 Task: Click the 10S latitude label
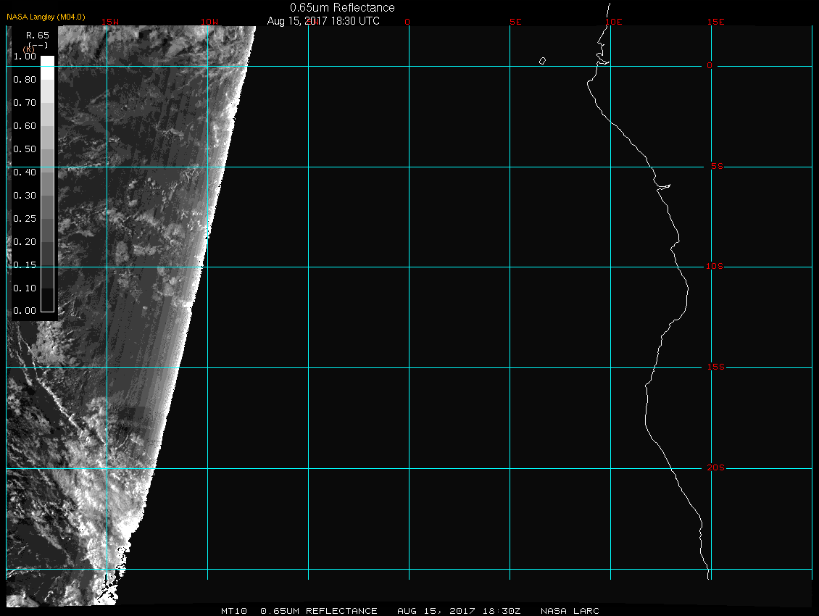pyautogui.click(x=715, y=267)
